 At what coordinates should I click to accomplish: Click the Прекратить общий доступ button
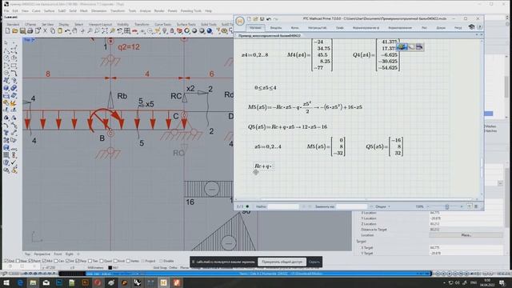click(x=282, y=262)
